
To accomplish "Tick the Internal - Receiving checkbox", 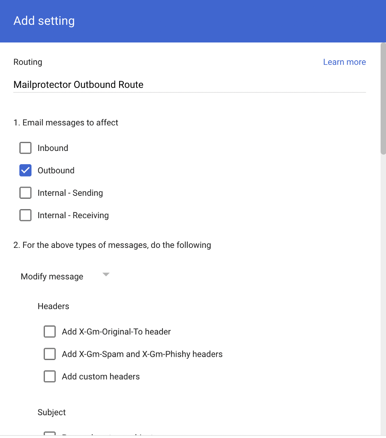I will coord(26,215).
